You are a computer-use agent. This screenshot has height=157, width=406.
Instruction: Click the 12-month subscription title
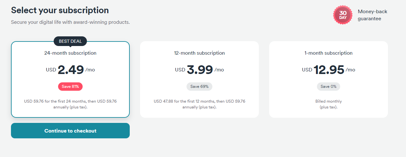coord(199,53)
